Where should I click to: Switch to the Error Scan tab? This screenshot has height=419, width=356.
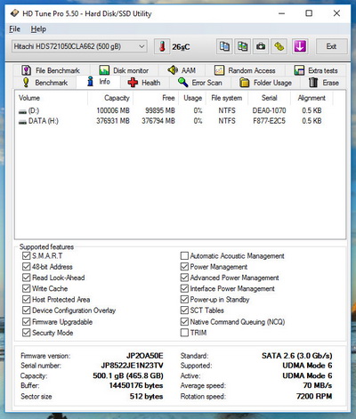tap(200, 83)
